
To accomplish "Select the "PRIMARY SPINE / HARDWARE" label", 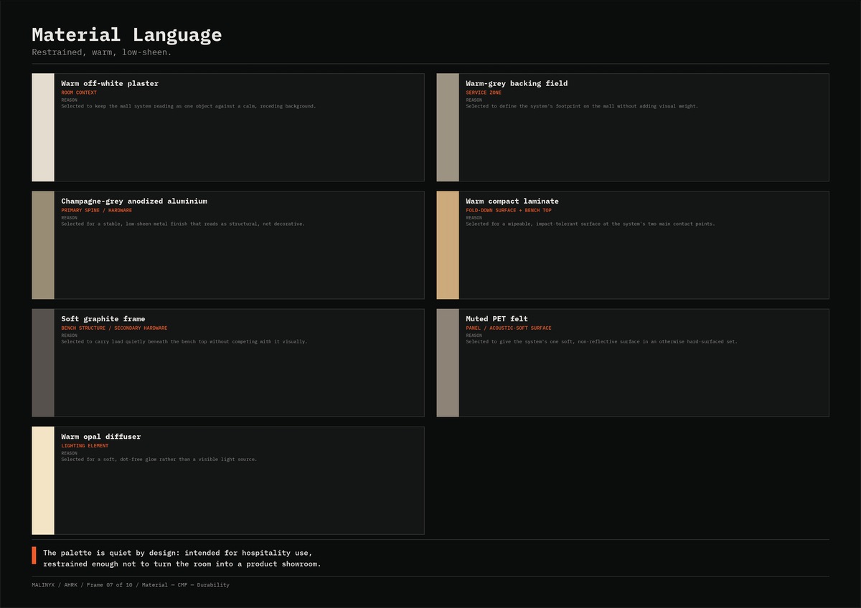I will click(x=97, y=210).
